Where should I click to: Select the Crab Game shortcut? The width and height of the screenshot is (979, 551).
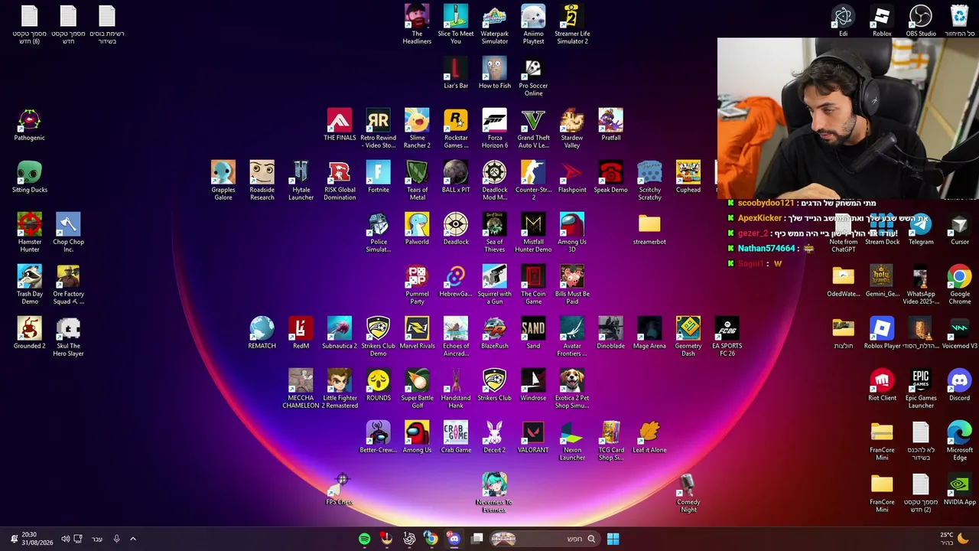(456, 437)
